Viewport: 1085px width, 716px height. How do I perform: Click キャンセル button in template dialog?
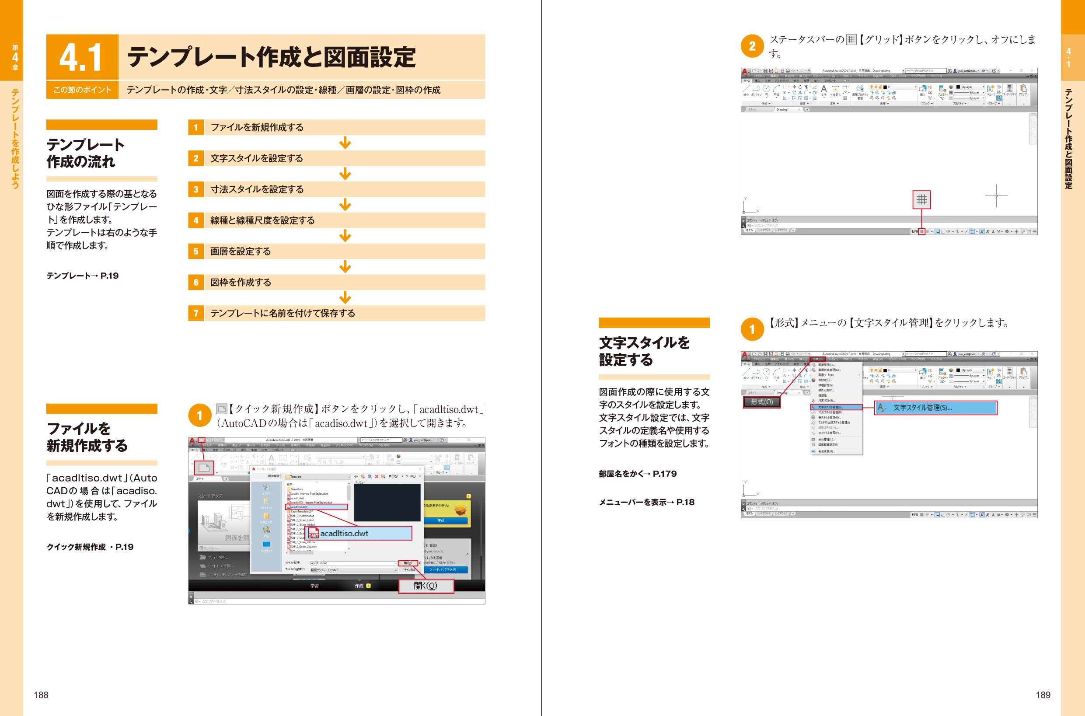410,570
